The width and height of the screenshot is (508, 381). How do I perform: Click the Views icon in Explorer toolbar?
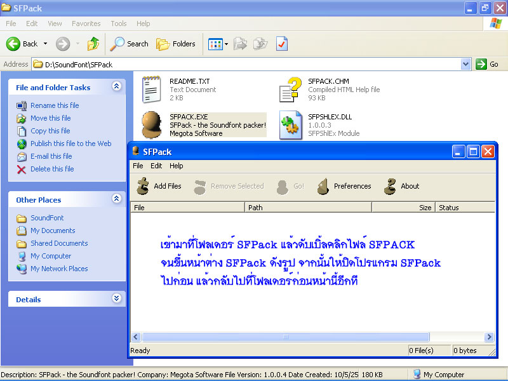(x=215, y=44)
